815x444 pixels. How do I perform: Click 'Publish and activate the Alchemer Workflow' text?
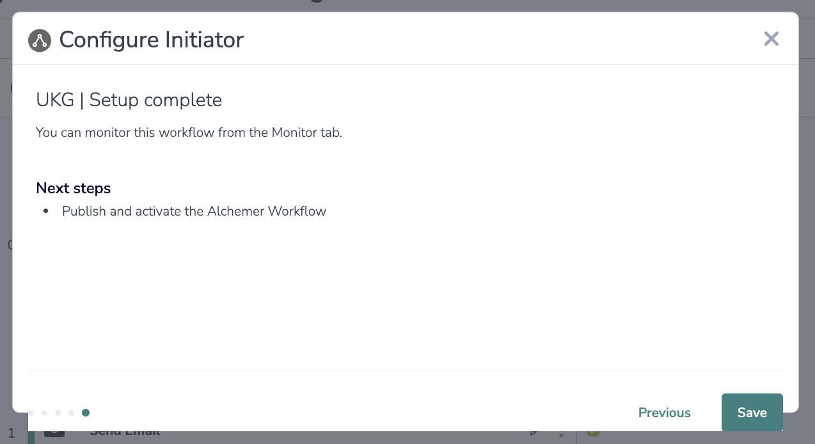194,211
